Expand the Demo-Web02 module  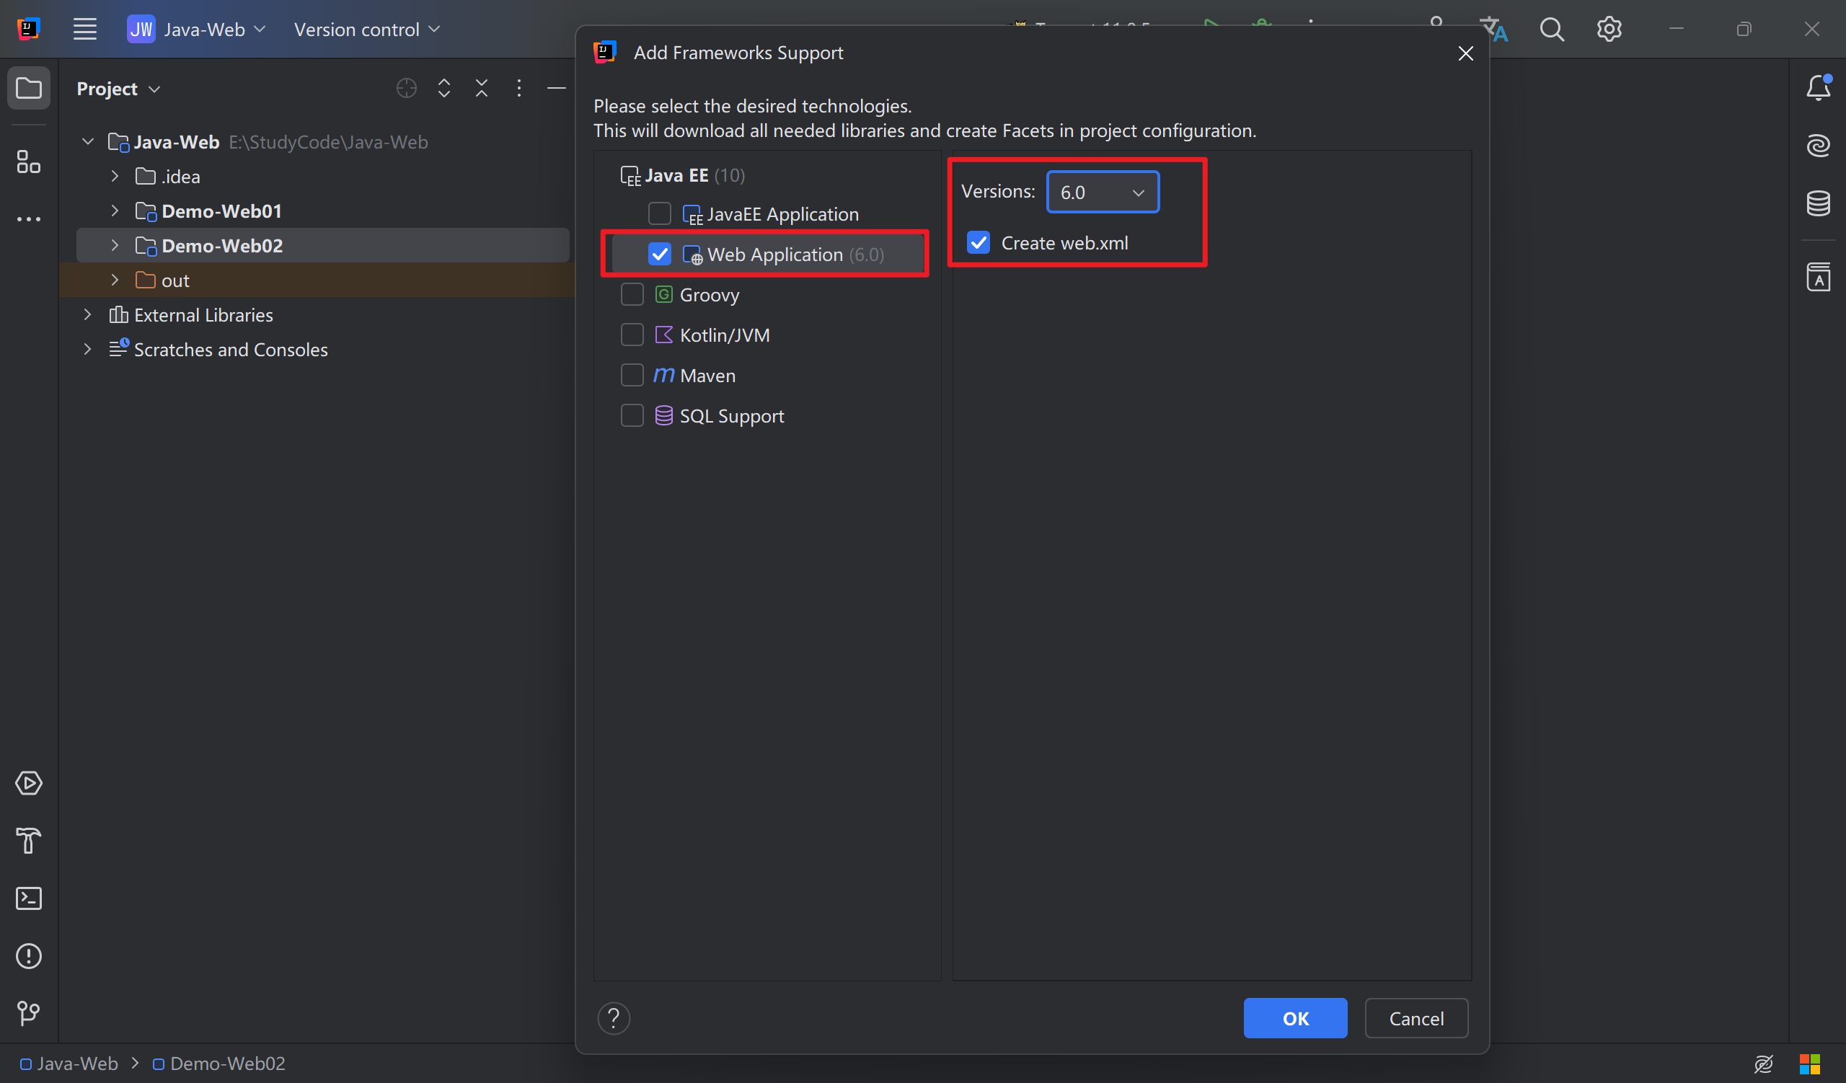point(115,244)
